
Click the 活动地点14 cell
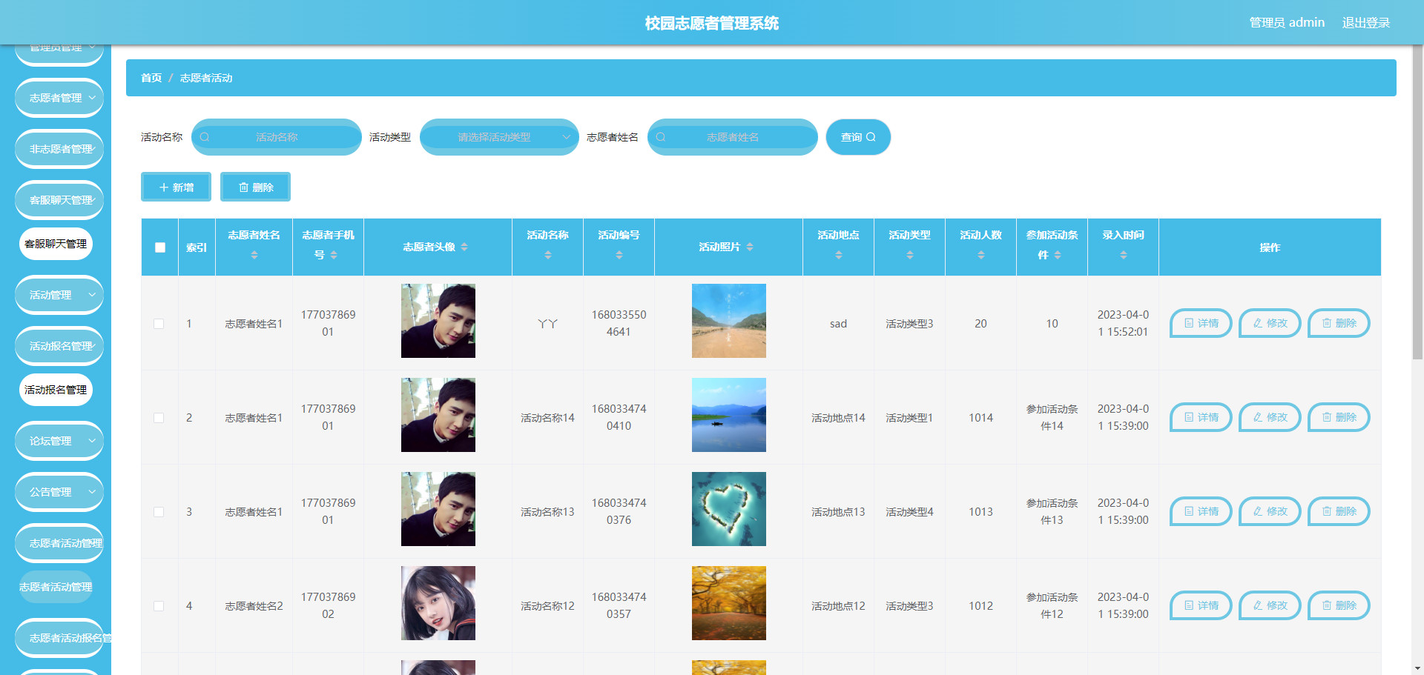pos(838,418)
